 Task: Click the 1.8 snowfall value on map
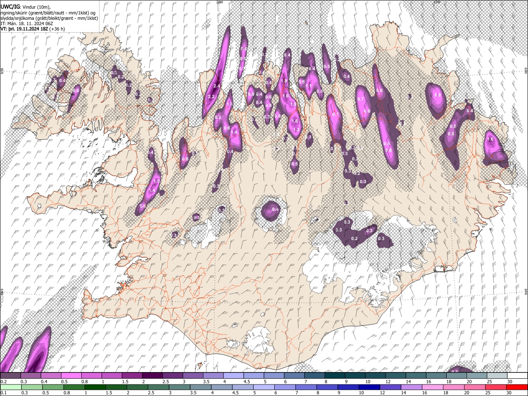pos(284,81)
